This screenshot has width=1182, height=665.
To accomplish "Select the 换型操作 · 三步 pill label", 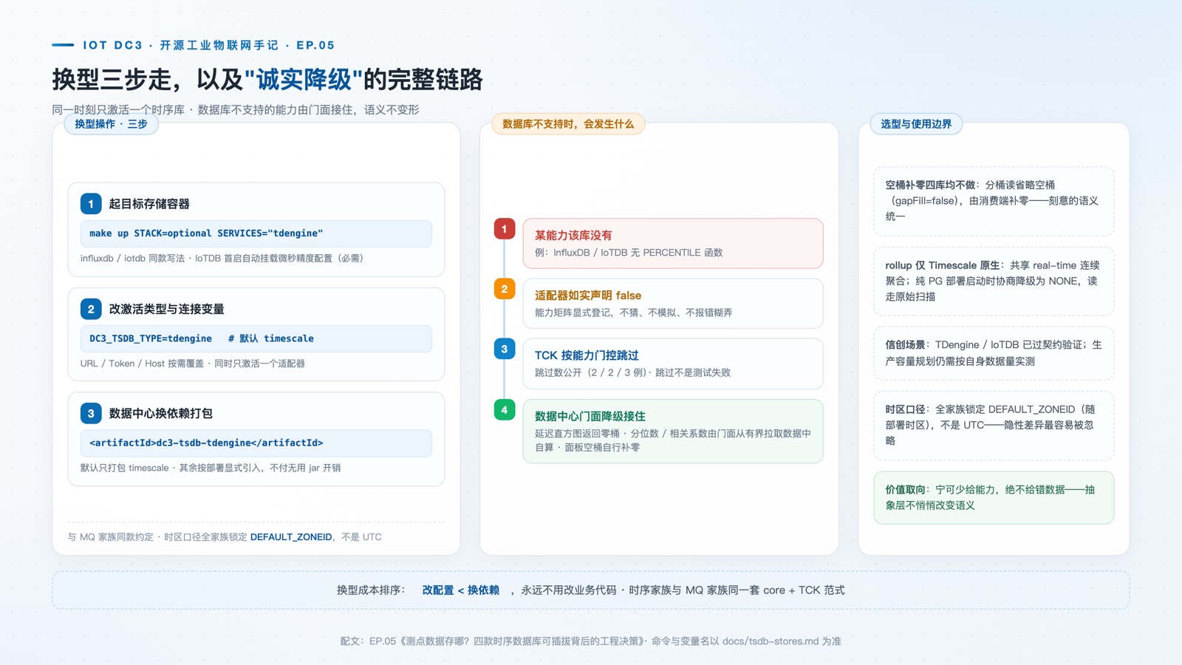I will click(112, 124).
